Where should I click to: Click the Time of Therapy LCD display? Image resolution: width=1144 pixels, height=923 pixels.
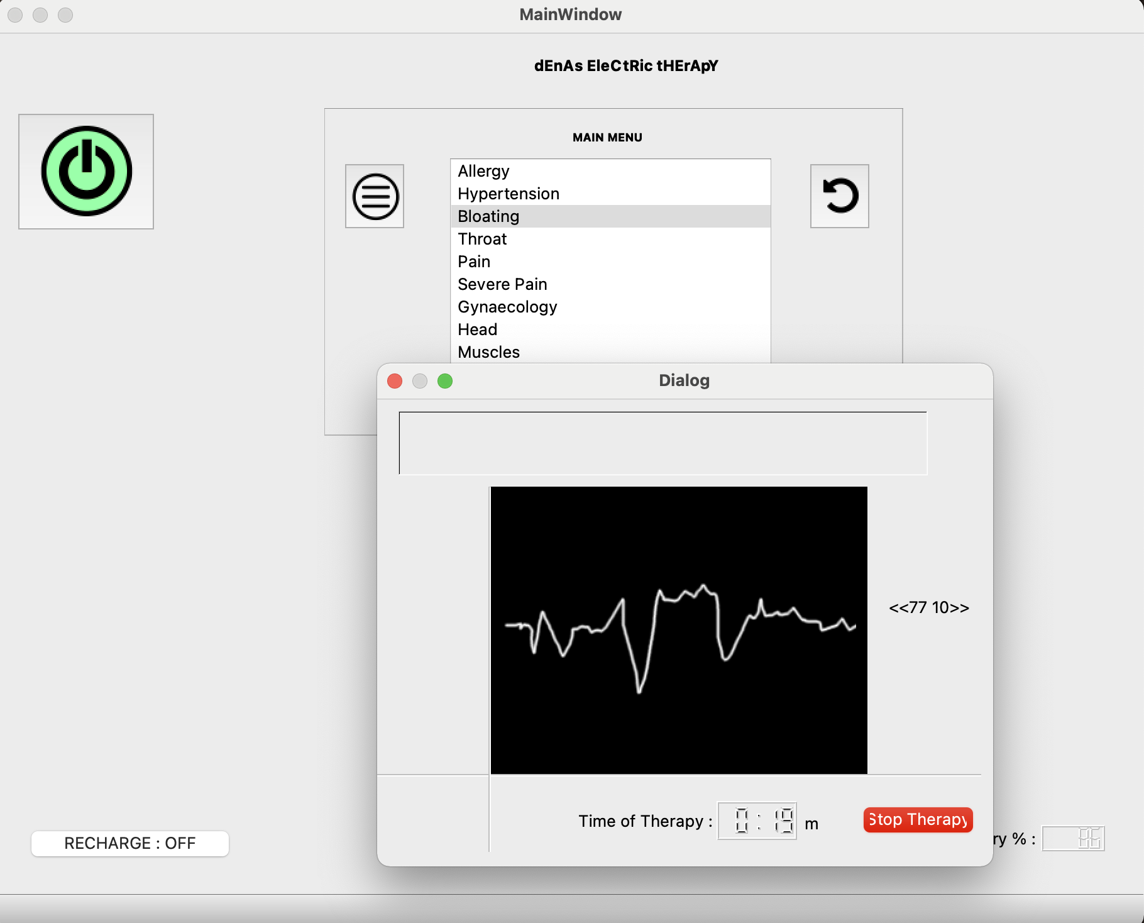click(757, 820)
